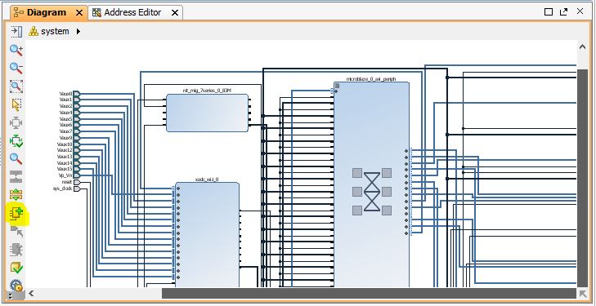Open the Search magnifier in toolbar
596x306 pixels.
16,159
